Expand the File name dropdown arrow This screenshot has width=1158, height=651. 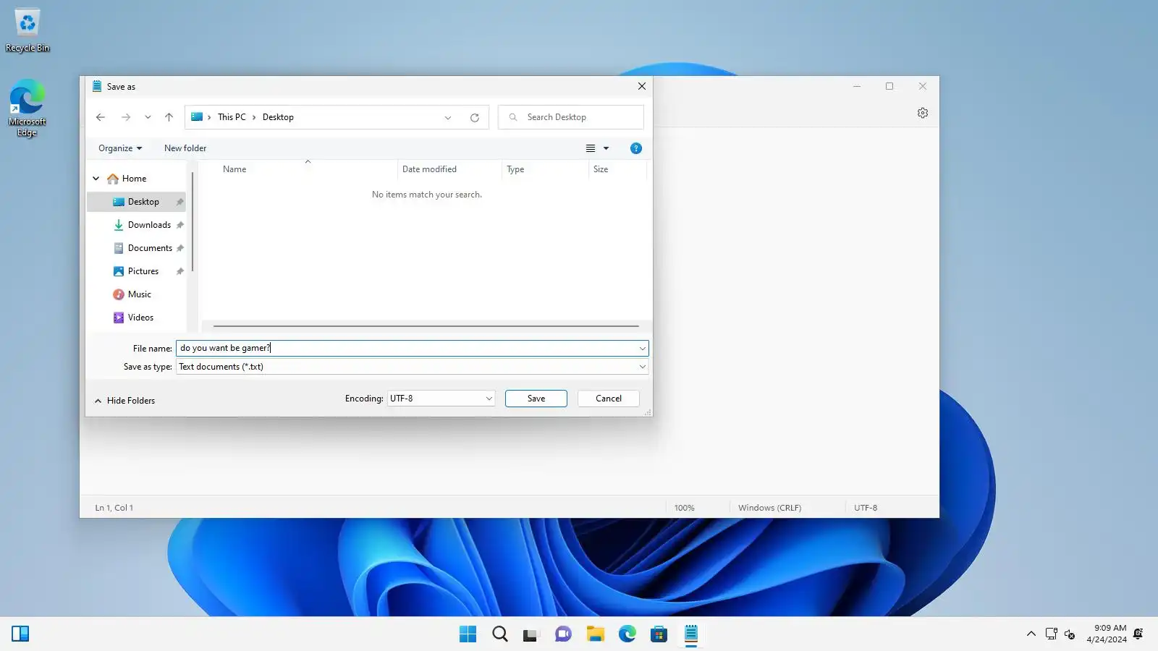pyautogui.click(x=642, y=349)
